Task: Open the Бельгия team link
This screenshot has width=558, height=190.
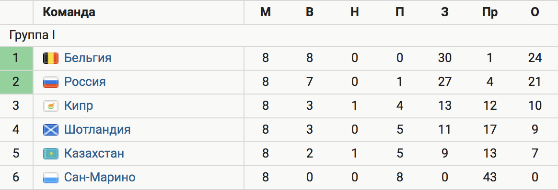Action: click(88, 58)
